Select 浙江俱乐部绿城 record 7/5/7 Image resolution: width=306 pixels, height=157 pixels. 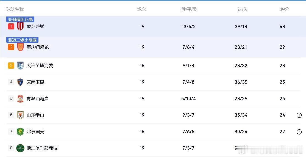(188, 148)
